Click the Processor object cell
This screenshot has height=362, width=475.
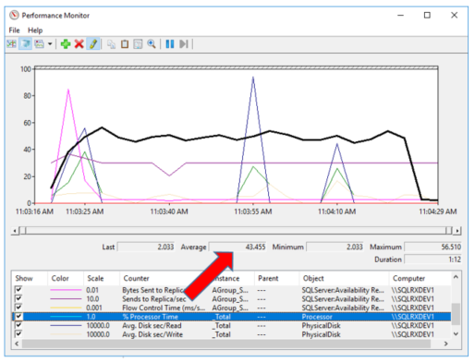317,317
